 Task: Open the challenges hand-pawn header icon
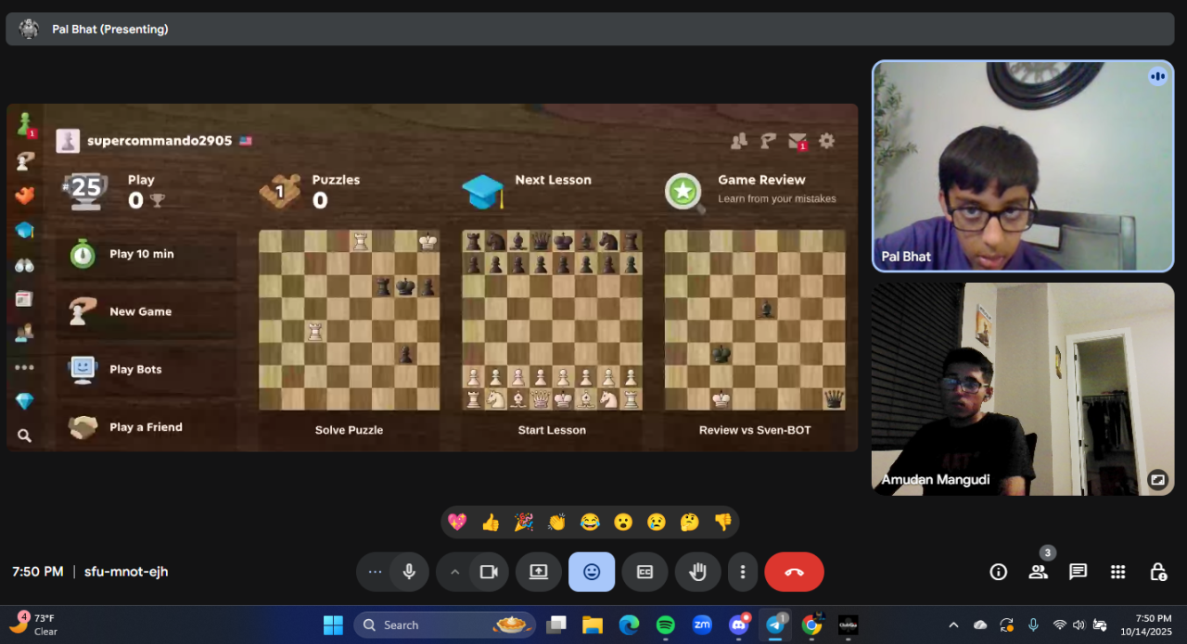point(768,141)
